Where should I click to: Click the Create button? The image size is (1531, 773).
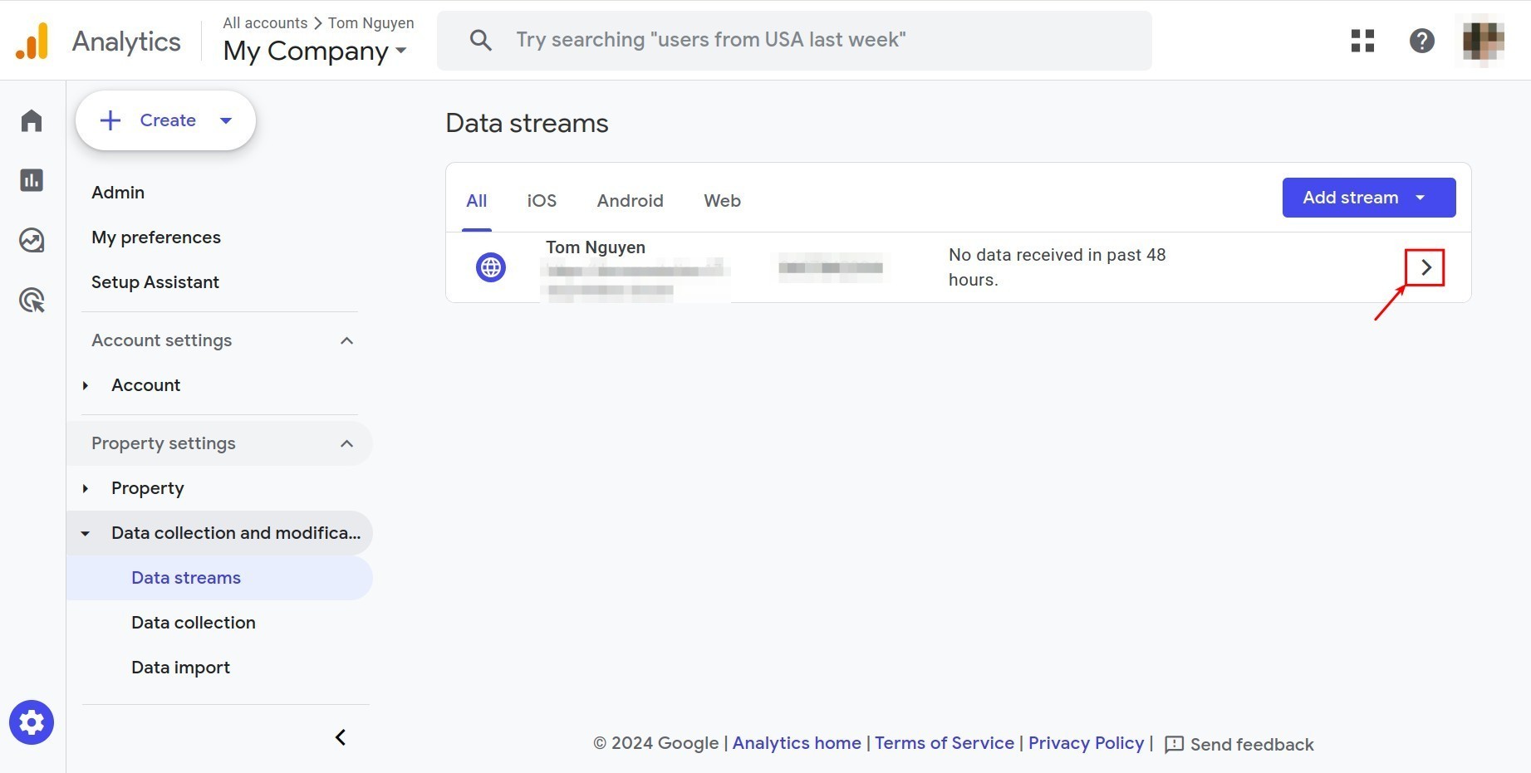point(165,120)
